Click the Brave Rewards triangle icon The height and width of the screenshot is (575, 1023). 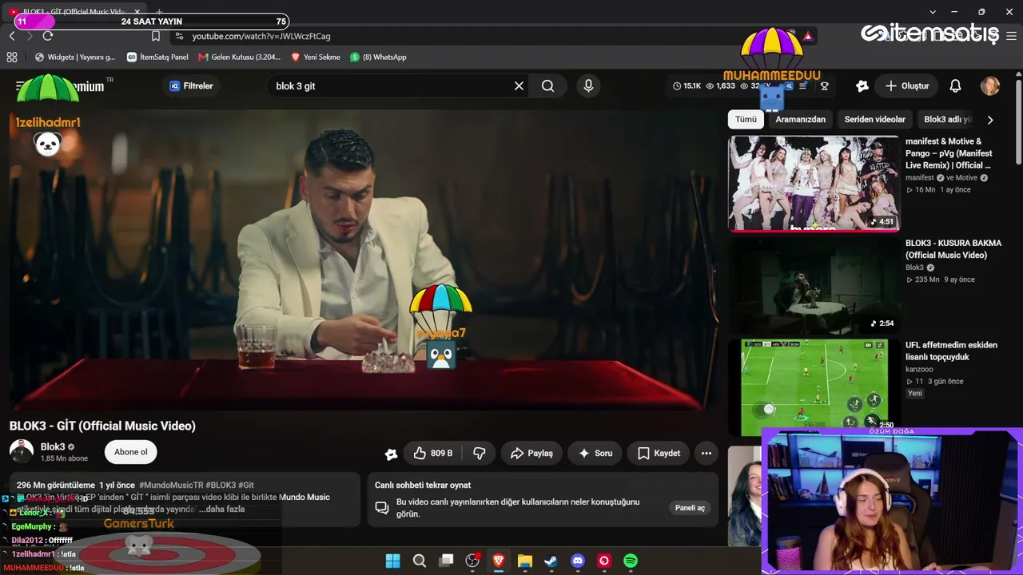click(x=808, y=36)
